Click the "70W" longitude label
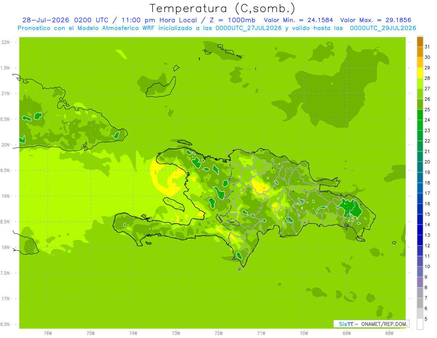This screenshot has height=338, width=437. pos(304,334)
